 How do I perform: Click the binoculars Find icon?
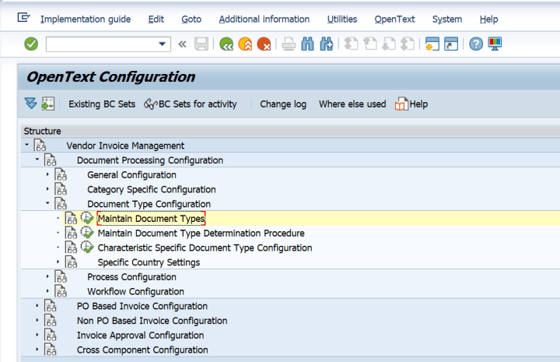pos(307,44)
